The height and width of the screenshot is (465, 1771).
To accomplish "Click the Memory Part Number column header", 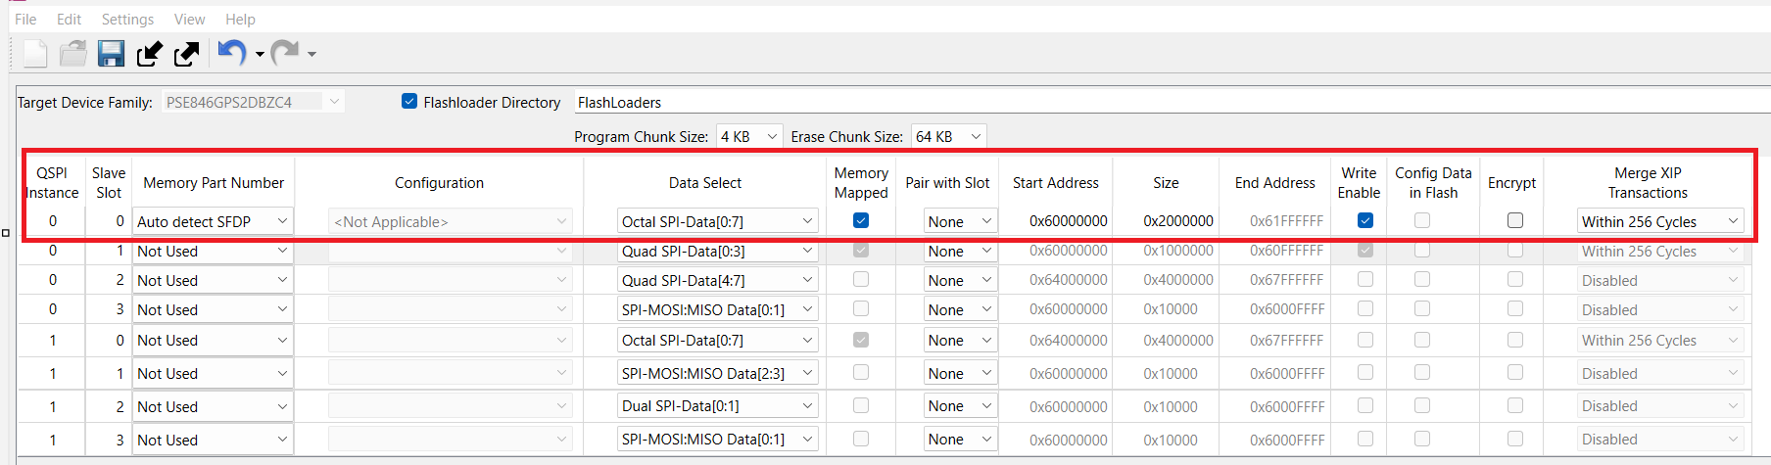I will [x=214, y=183].
